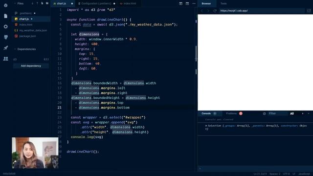Image resolution: width=313 pixels, height=176 pixels.
Task: Click the Problems error count badge
Action: coord(241,113)
